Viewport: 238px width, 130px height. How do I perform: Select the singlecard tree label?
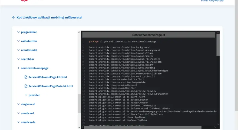(x=28, y=104)
